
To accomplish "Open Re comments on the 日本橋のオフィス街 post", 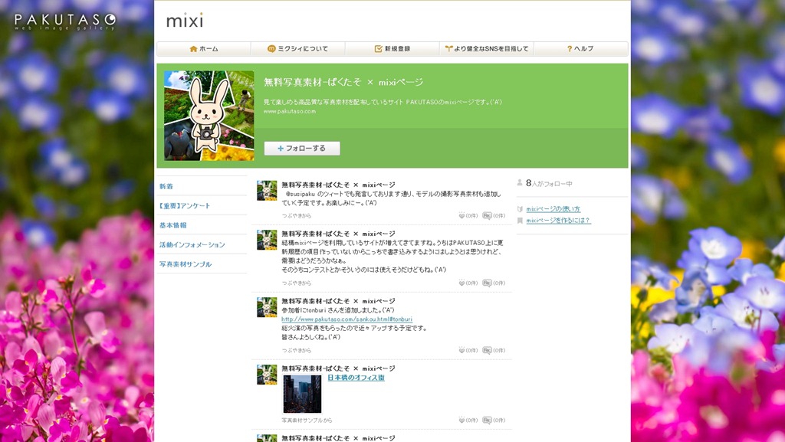I will 487,420.
